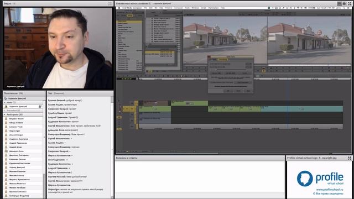Select participant KIRILL IVANOV
The height and width of the screenshot is (199, 354).
click(16, 123)
